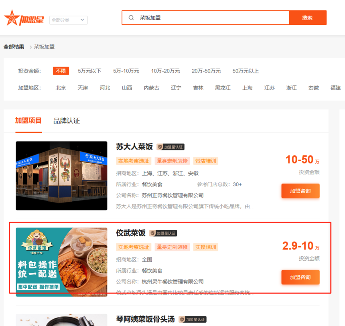
Task: Click 加盟星认证 badge beside 佼武菜饭
Action: (x=163, y=233)
